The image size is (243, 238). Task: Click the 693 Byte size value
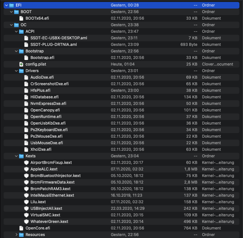click(x=189, y=45)
